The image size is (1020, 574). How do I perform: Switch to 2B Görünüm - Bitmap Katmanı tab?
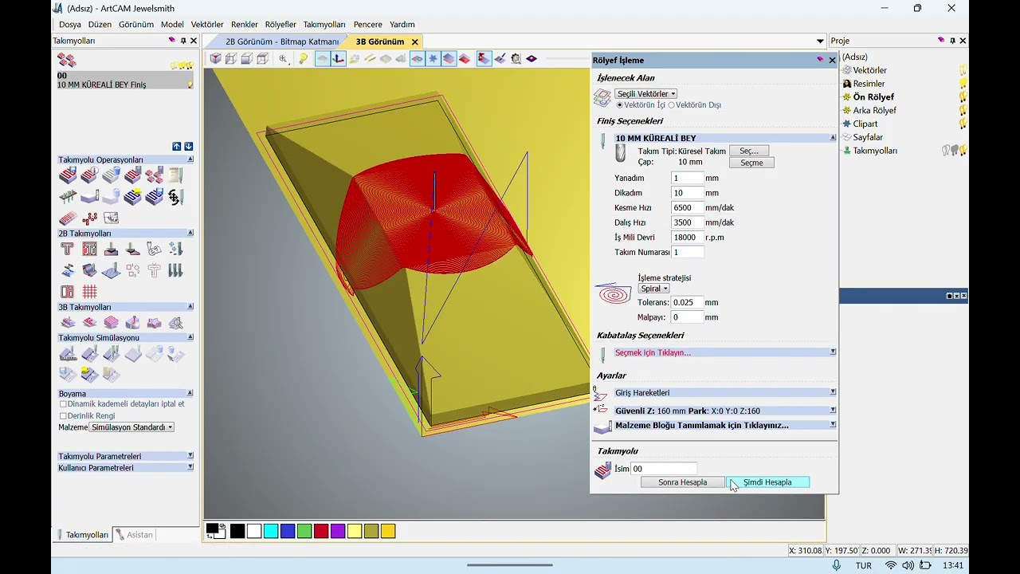click(282, 41)
